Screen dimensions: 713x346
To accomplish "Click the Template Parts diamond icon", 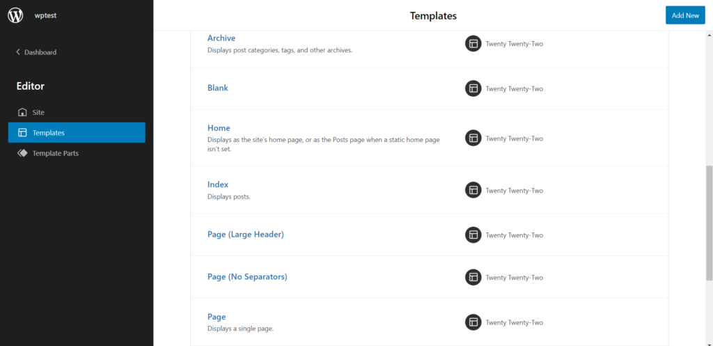I will [22, 153].
